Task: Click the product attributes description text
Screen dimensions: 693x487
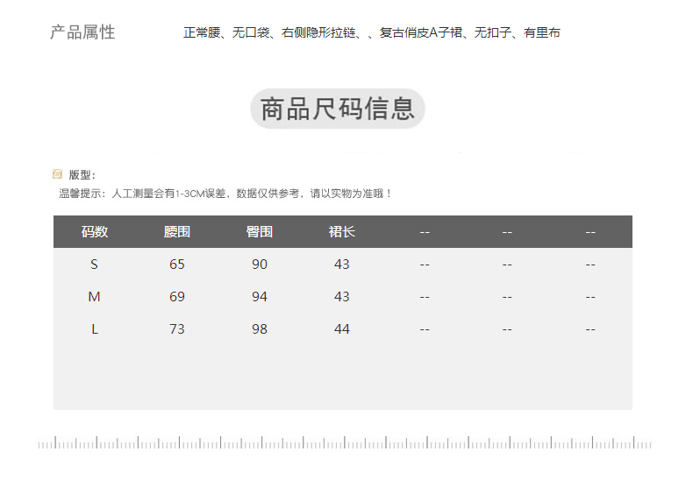Action: (x=371, y=33)
